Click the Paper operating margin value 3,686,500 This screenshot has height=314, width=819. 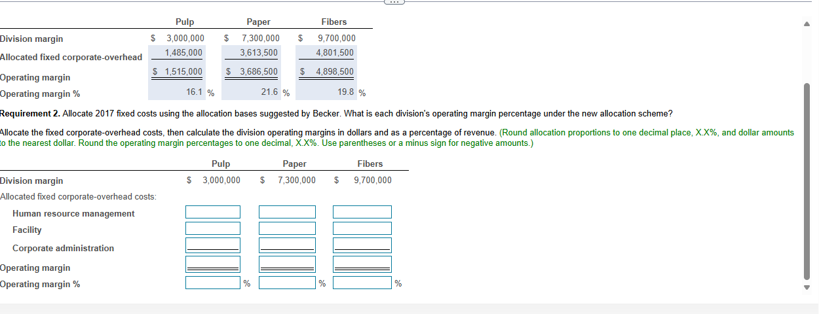[258, 71]
